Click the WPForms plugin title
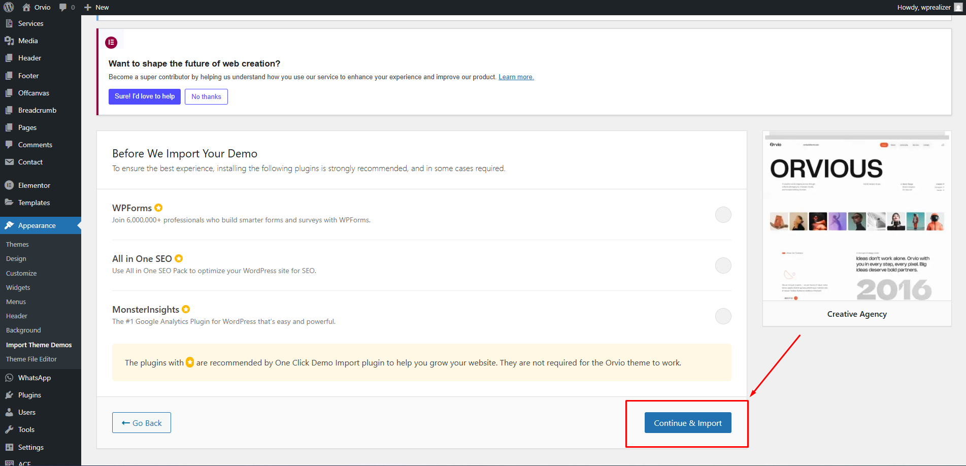This screenshot has height=466, width=966. coord(132,208)
